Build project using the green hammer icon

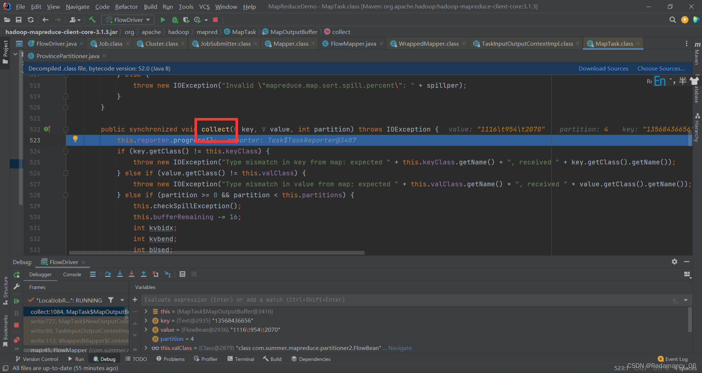tap(92, 20)
